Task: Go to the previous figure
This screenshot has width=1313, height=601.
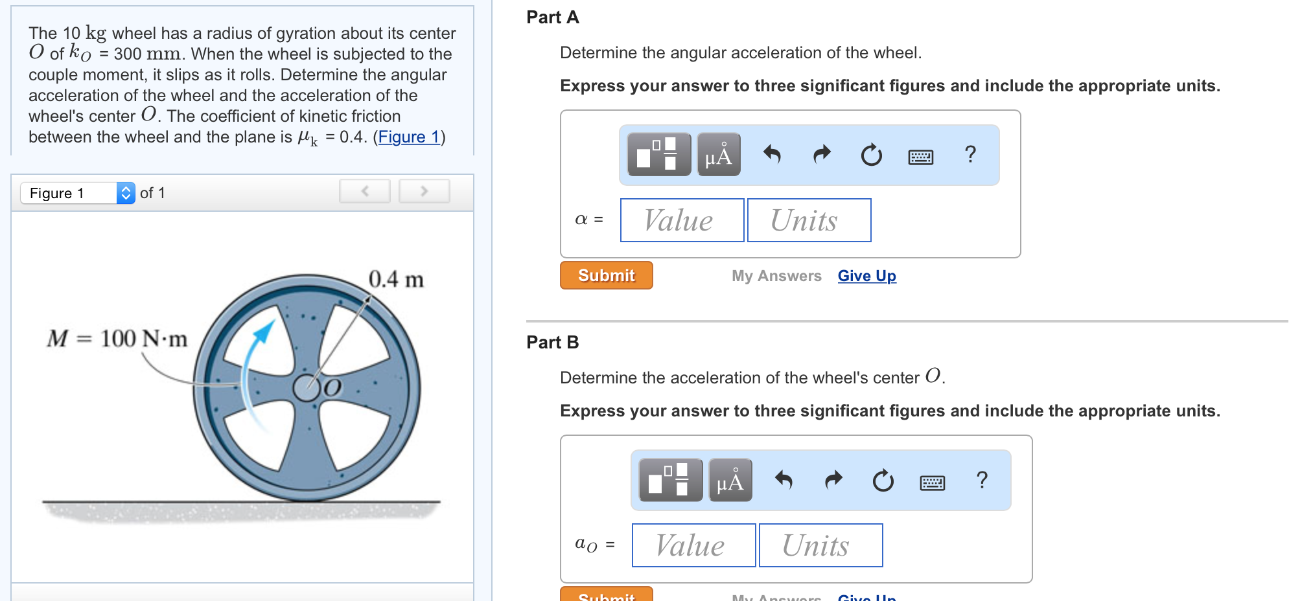Action: [x=365, y=191]
